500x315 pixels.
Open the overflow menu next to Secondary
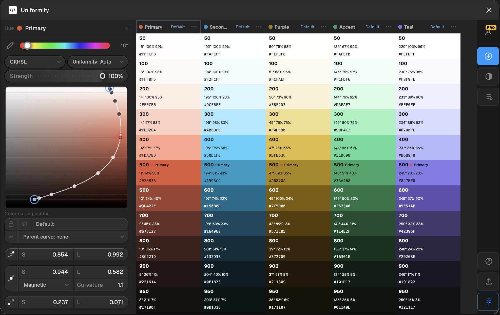click(x=259, y=27)
